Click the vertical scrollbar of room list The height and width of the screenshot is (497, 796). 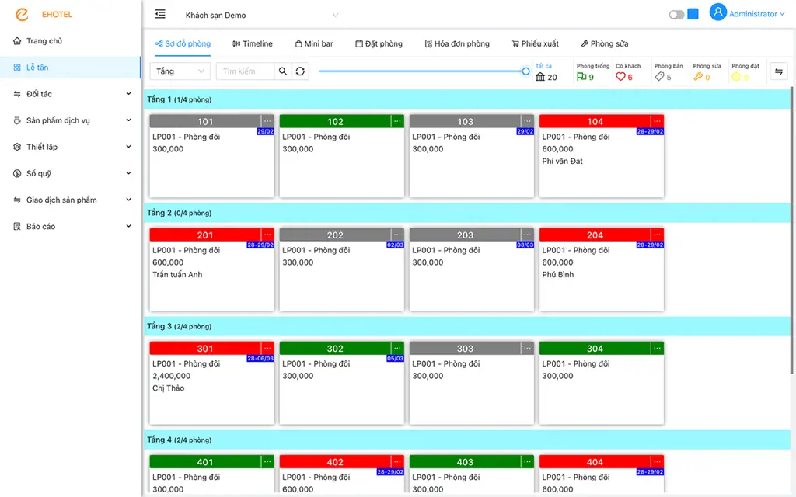[x=791, y=231]
